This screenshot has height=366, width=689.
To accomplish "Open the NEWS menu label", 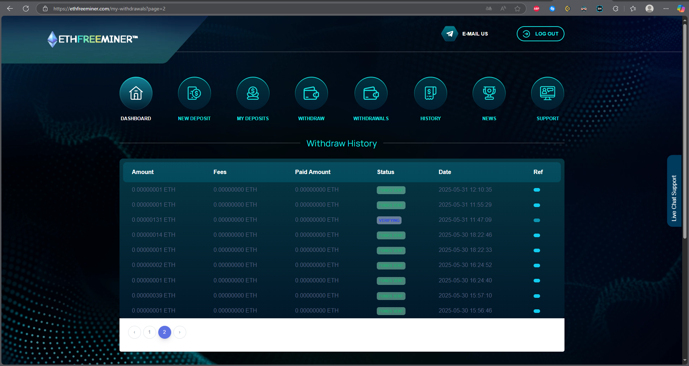I will pos(489,118).
